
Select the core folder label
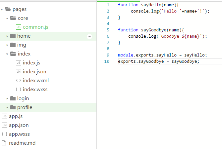[23, 18]
